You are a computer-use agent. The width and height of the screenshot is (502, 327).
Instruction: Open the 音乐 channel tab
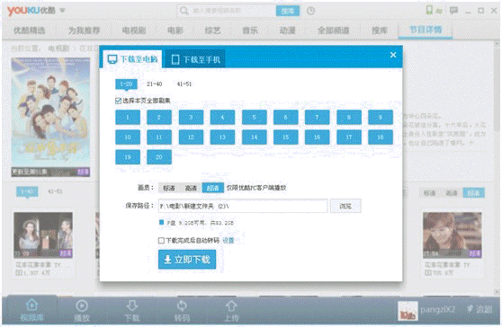250,31
